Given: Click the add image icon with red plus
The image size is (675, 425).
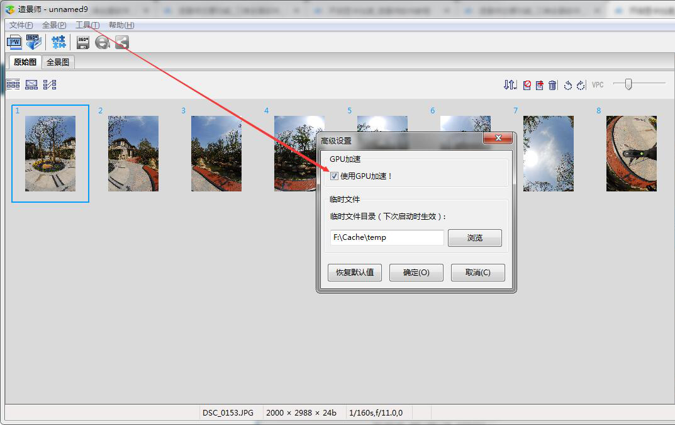Looking at the screenshot, I should pos(540,85).
